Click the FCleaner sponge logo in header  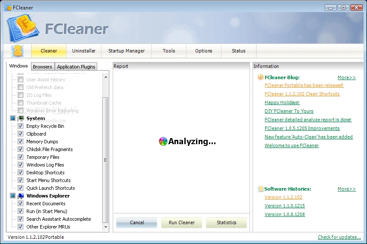(23, 28)
